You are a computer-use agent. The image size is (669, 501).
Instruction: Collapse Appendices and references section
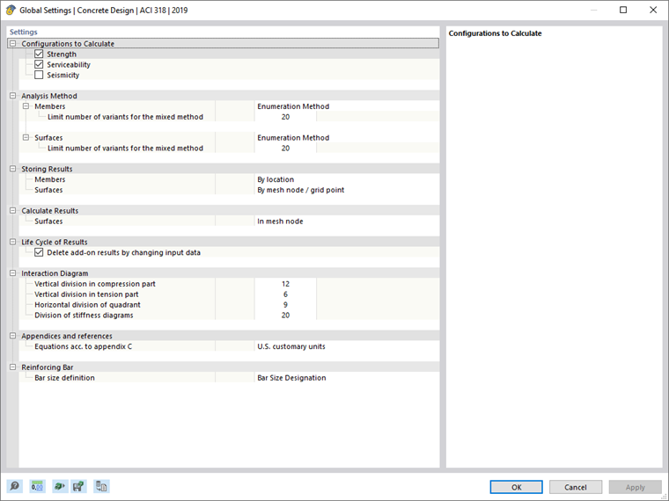click(13, 336)
